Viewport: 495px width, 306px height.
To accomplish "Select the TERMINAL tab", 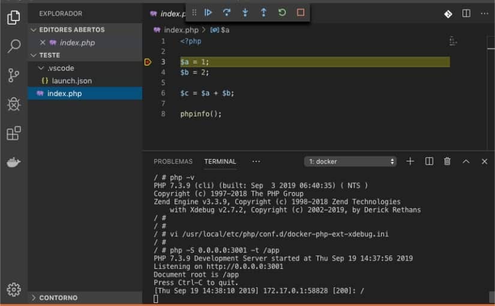I will click(220, 161).
